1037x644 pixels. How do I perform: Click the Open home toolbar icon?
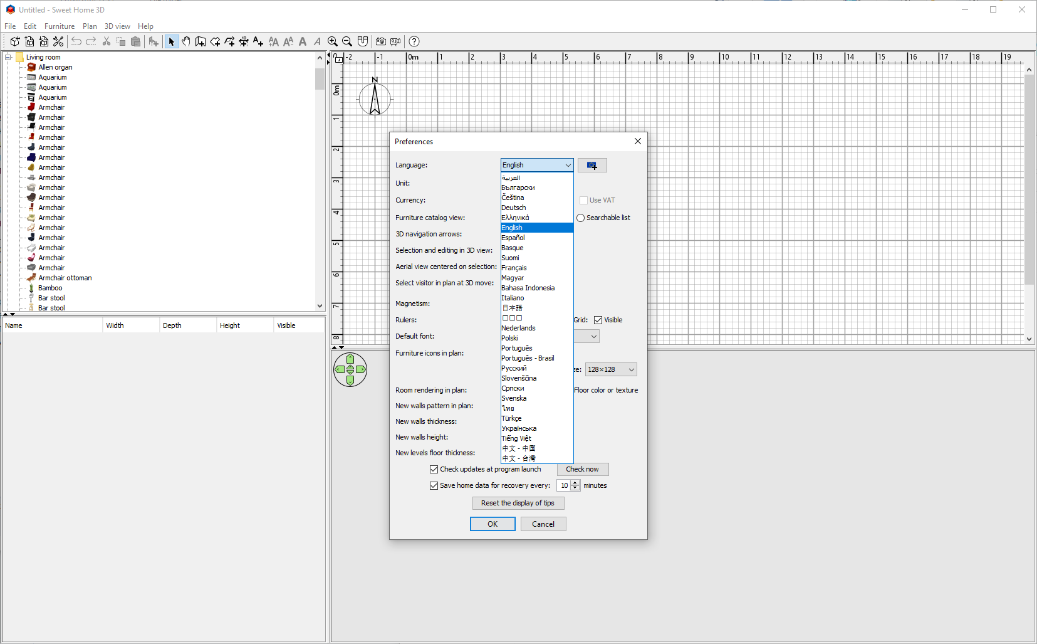click(x=29, y=41)
